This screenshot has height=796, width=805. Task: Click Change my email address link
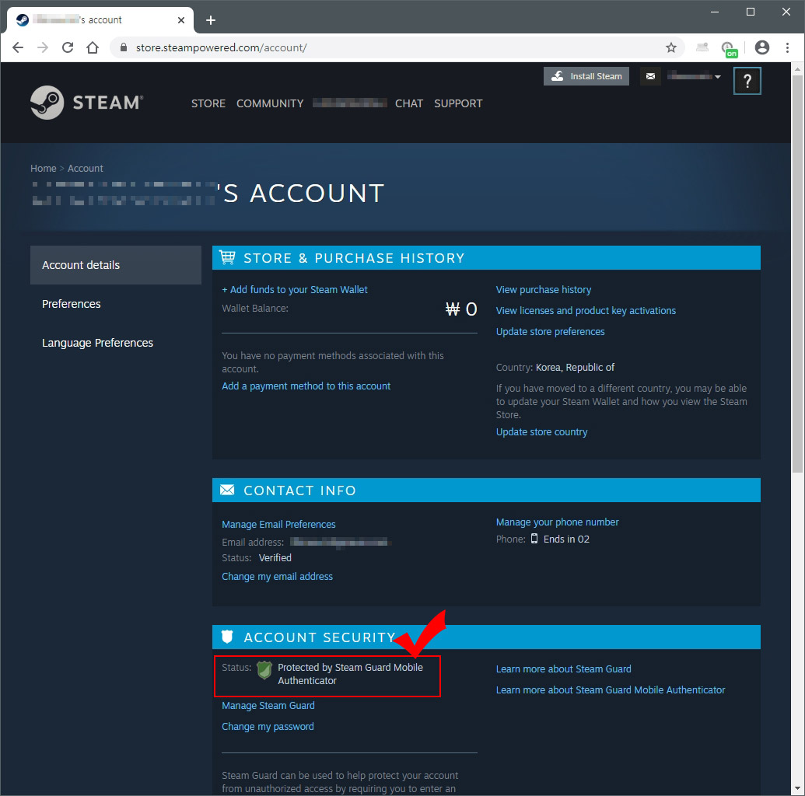point(277,576)
